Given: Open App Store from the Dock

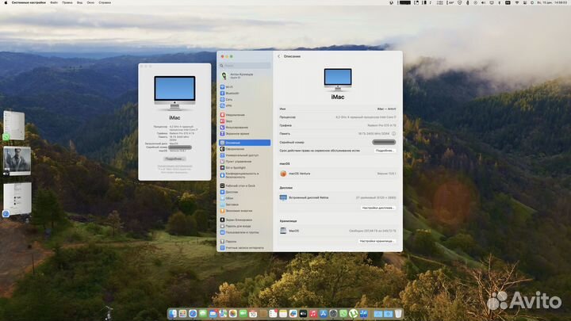Looking at the screenshot, I should [323, 313].
